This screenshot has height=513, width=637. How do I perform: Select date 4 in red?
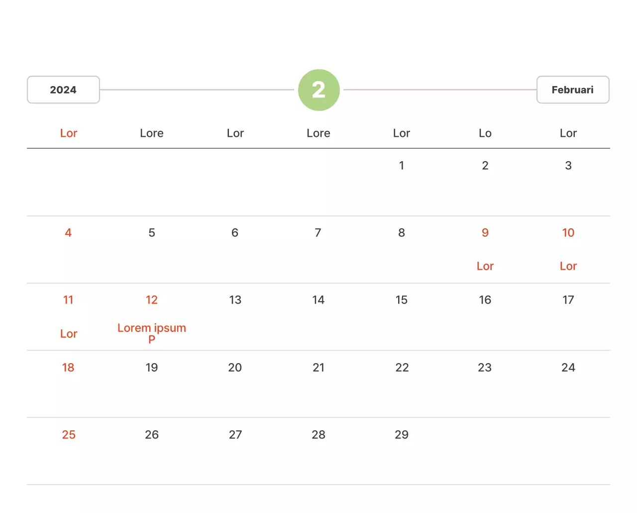pyautogui.click(x=68, y=233)
